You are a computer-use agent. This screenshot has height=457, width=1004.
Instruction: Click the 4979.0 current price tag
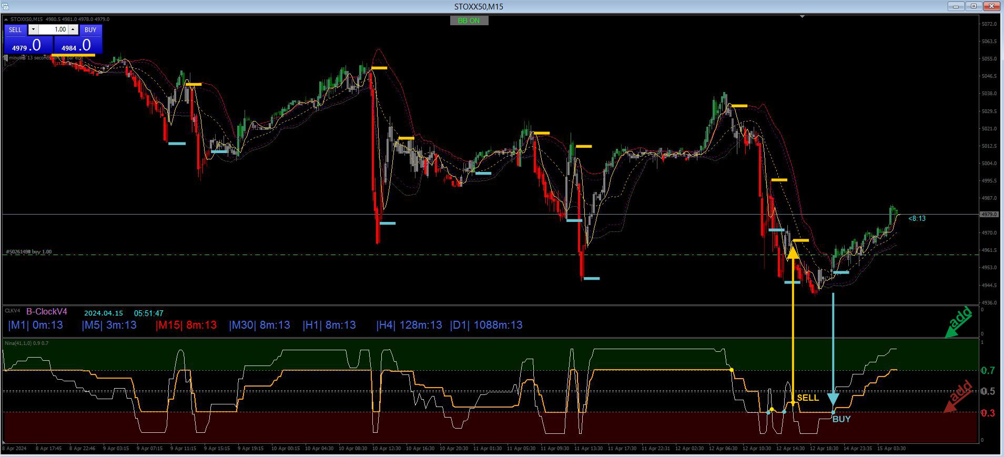click(989, 215)
